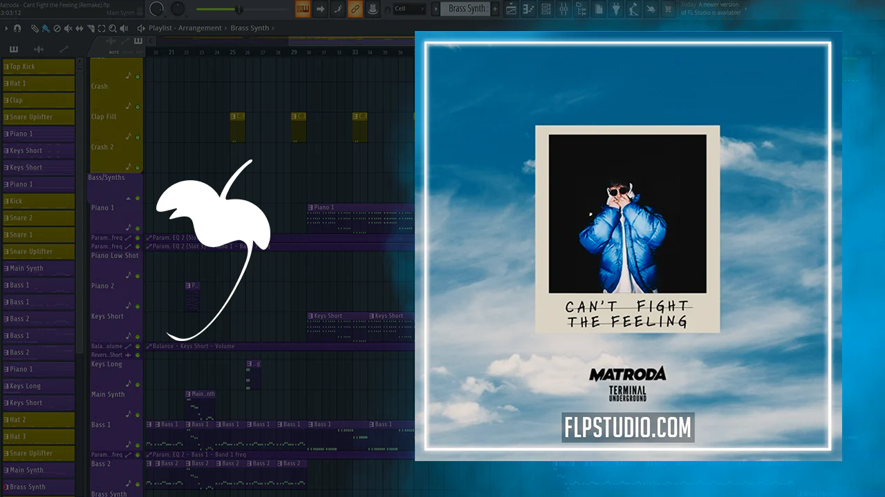Mute the Piano 2 track LED
The image size is (885, 497).
pos(138,306)
